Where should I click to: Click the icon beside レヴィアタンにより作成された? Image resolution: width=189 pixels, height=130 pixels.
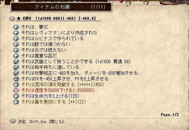click(16, 33)
